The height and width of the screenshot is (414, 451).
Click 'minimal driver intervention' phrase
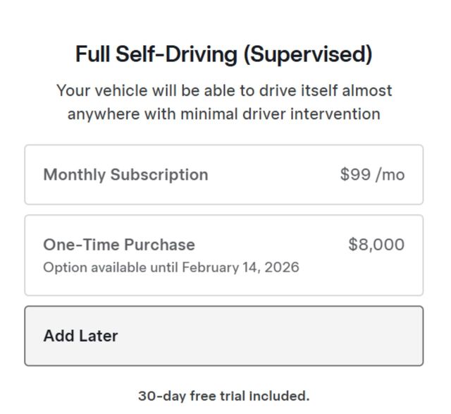[x=280, y=114]
